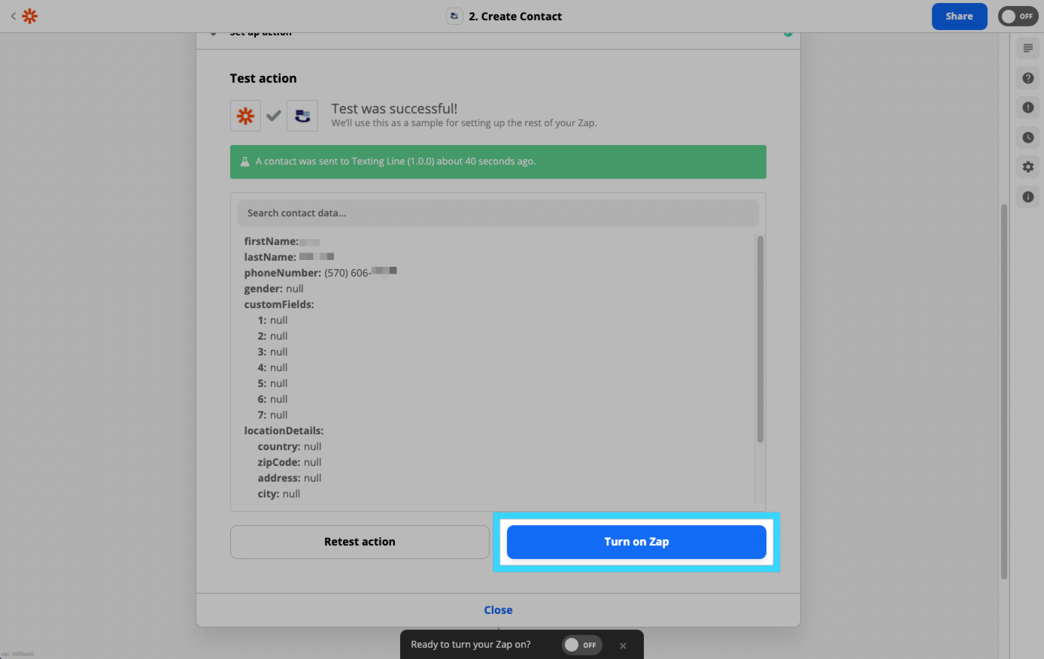Select custom field '5: null' row
Image resolution: width=1044 pixels, height=659 pixels.
coord(272,383)
